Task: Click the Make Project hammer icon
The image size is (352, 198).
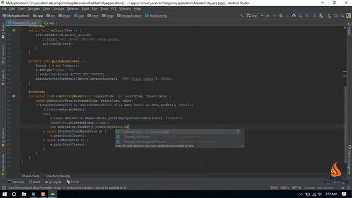Action: 242,16
